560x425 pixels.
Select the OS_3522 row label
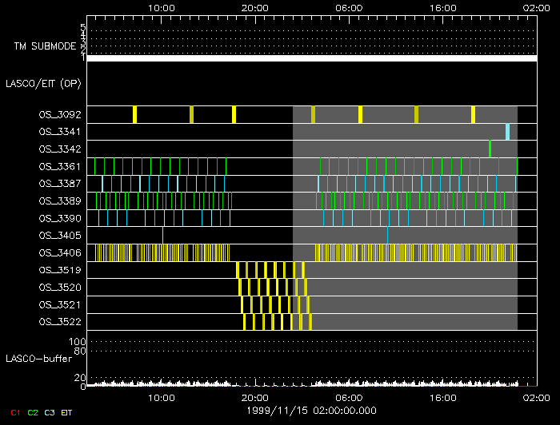pos(60,322)
